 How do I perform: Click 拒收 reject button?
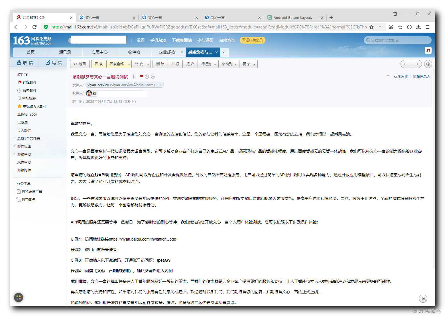coord(190,64)
